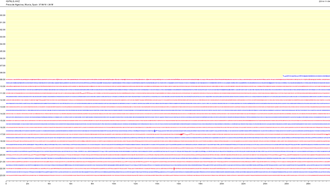Click the 20m tick label on time axis

click(x=222, y=184)
